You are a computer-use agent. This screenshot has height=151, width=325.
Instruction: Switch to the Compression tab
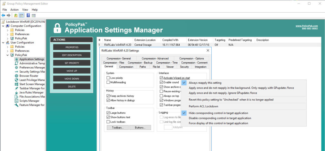tap(126, 67)
